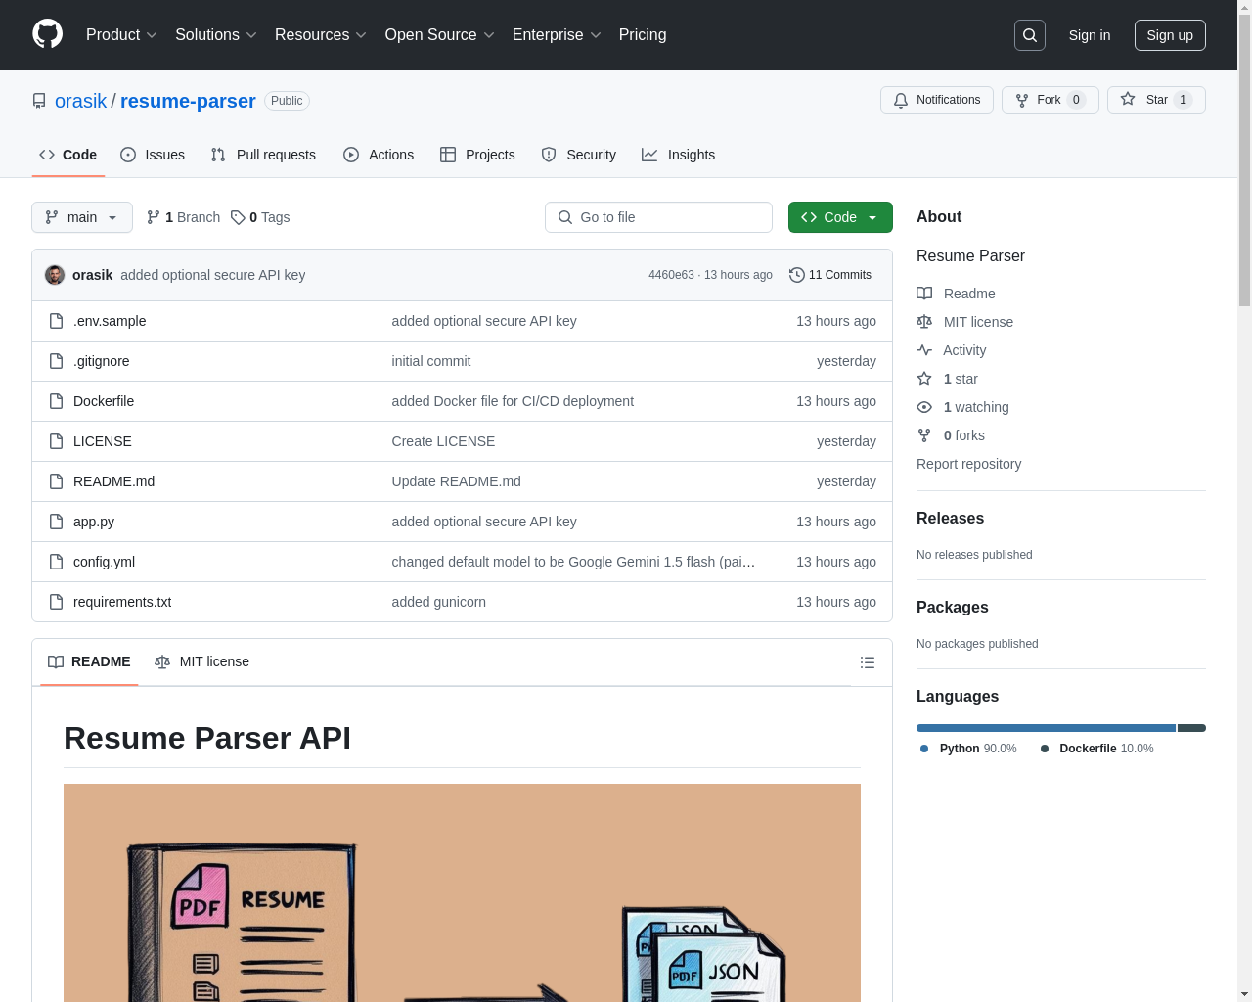
Task: Click the resume PDF to JSON illustration
Action: (x=462, y=892)
